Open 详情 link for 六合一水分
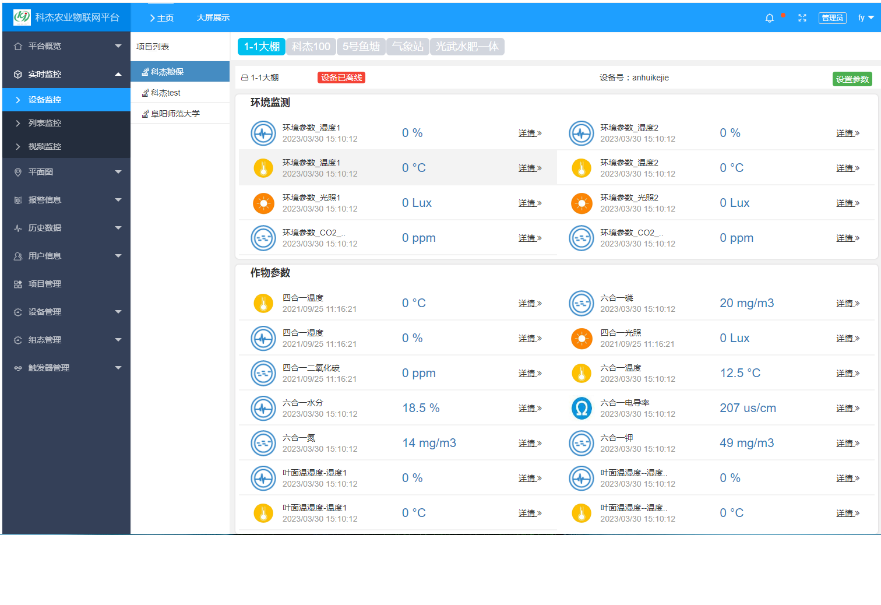 coord(530,409)
